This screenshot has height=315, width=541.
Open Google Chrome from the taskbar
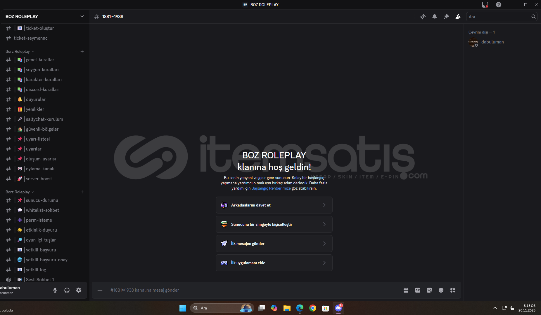[x=313, y=308]
